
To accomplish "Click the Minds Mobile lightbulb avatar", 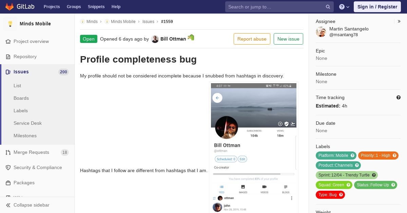I will 10,24.
